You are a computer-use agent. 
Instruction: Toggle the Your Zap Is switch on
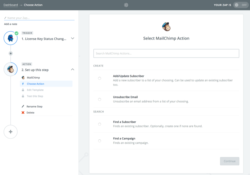(x=240, y=5)
